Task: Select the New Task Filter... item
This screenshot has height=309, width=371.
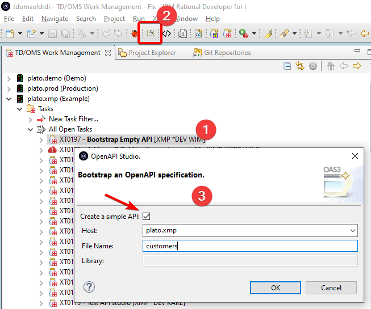Action: [73, 119]
